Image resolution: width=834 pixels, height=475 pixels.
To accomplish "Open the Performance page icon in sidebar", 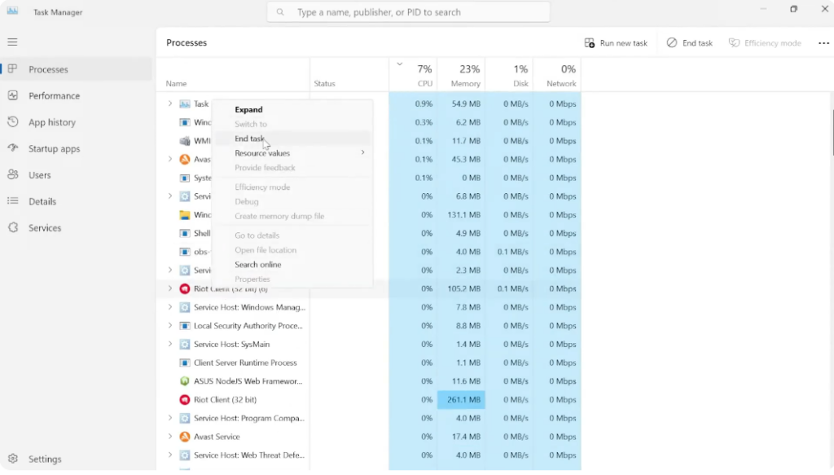I will [13, 95].
